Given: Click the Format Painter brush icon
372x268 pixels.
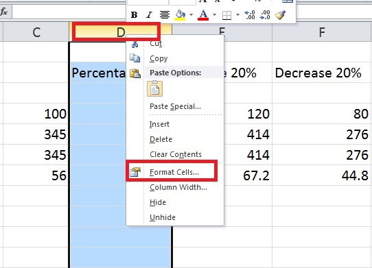Looking at the screenshot, I should click(x=280, y=15).
